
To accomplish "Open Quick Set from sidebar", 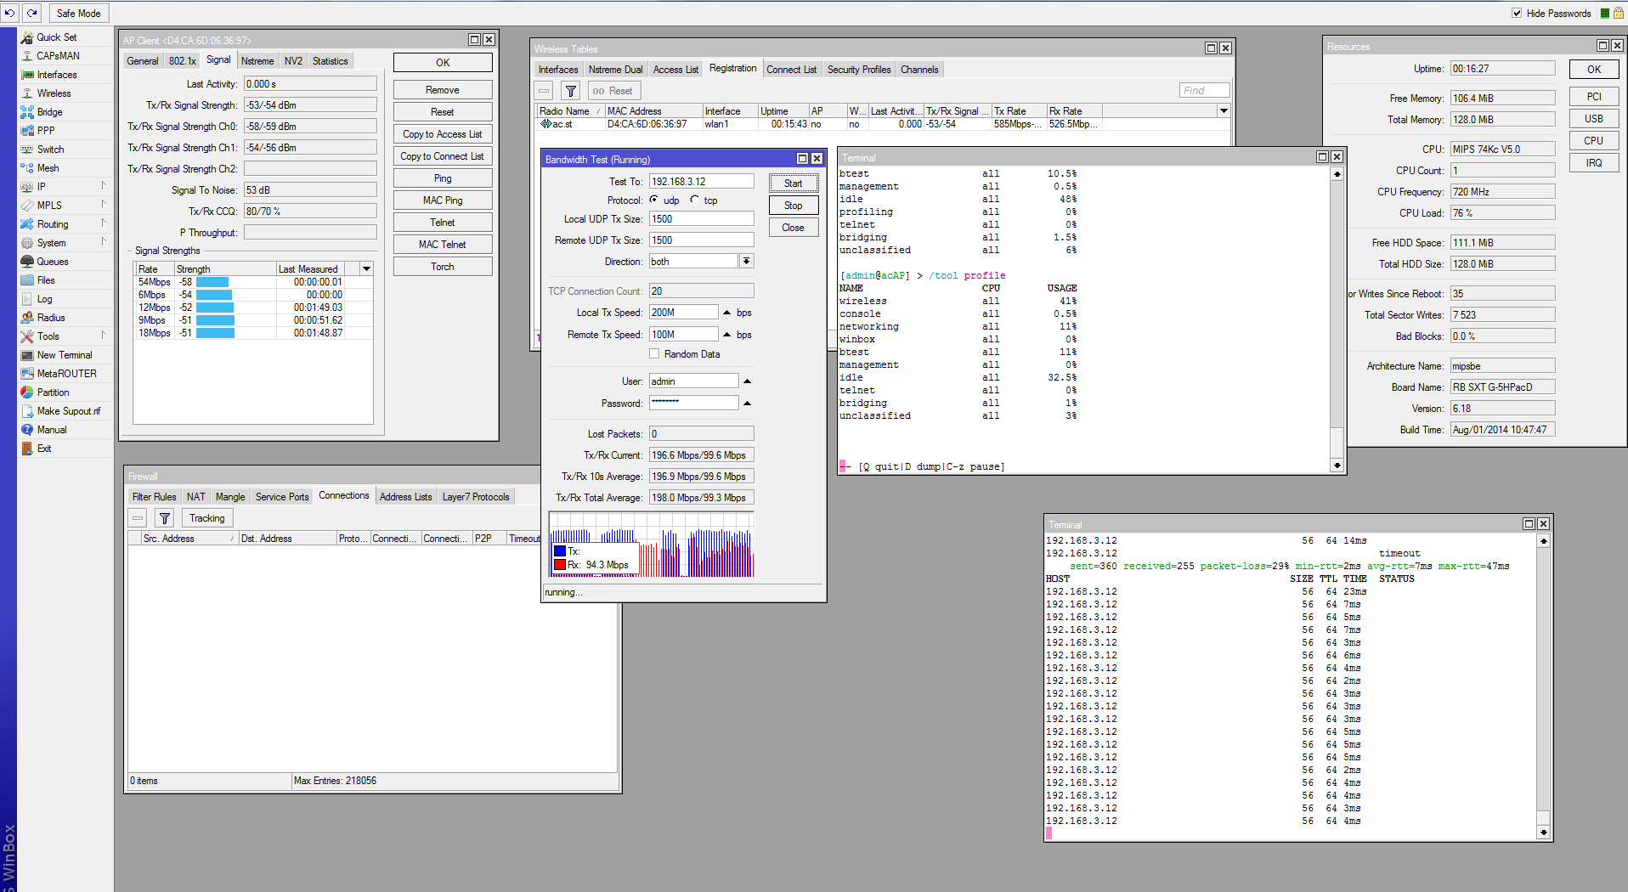I will [56, 37].
